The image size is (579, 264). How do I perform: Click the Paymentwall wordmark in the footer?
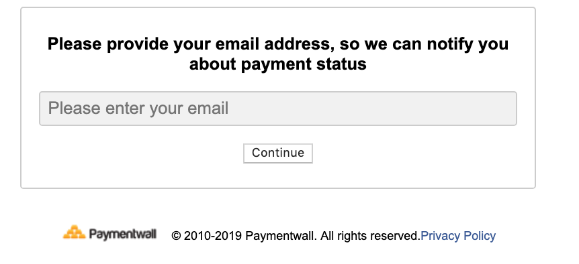coord(122,234)
